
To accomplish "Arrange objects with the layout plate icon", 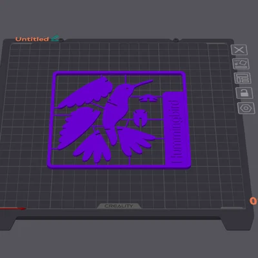I will (243, 78).
